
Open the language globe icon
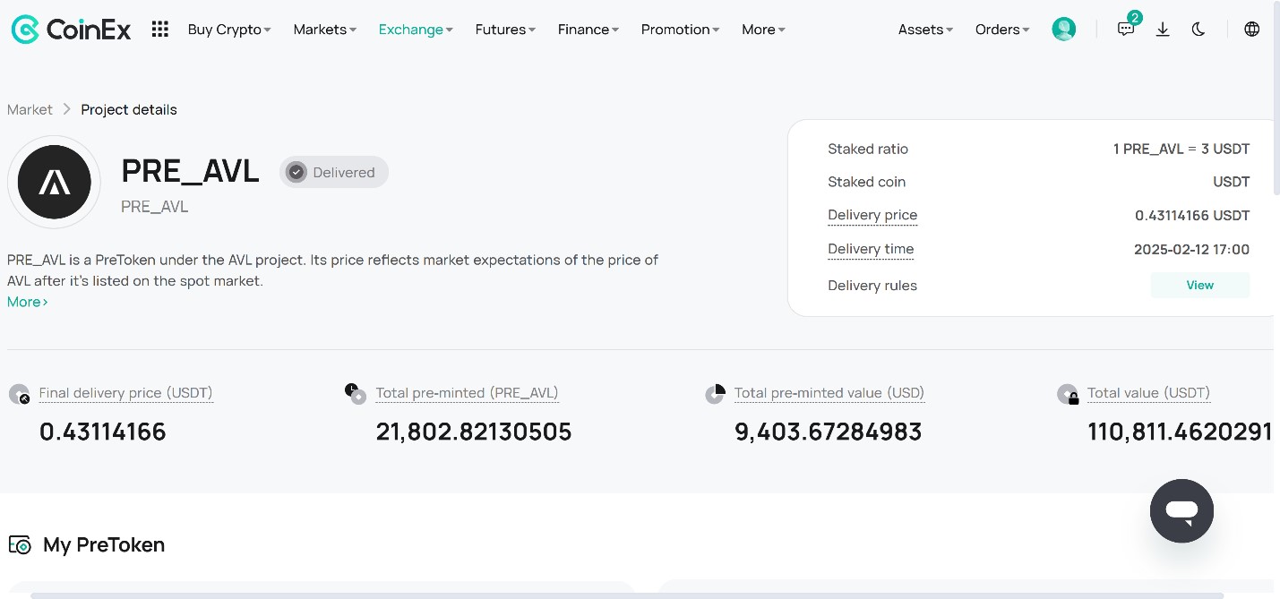tap(1251, 30)
